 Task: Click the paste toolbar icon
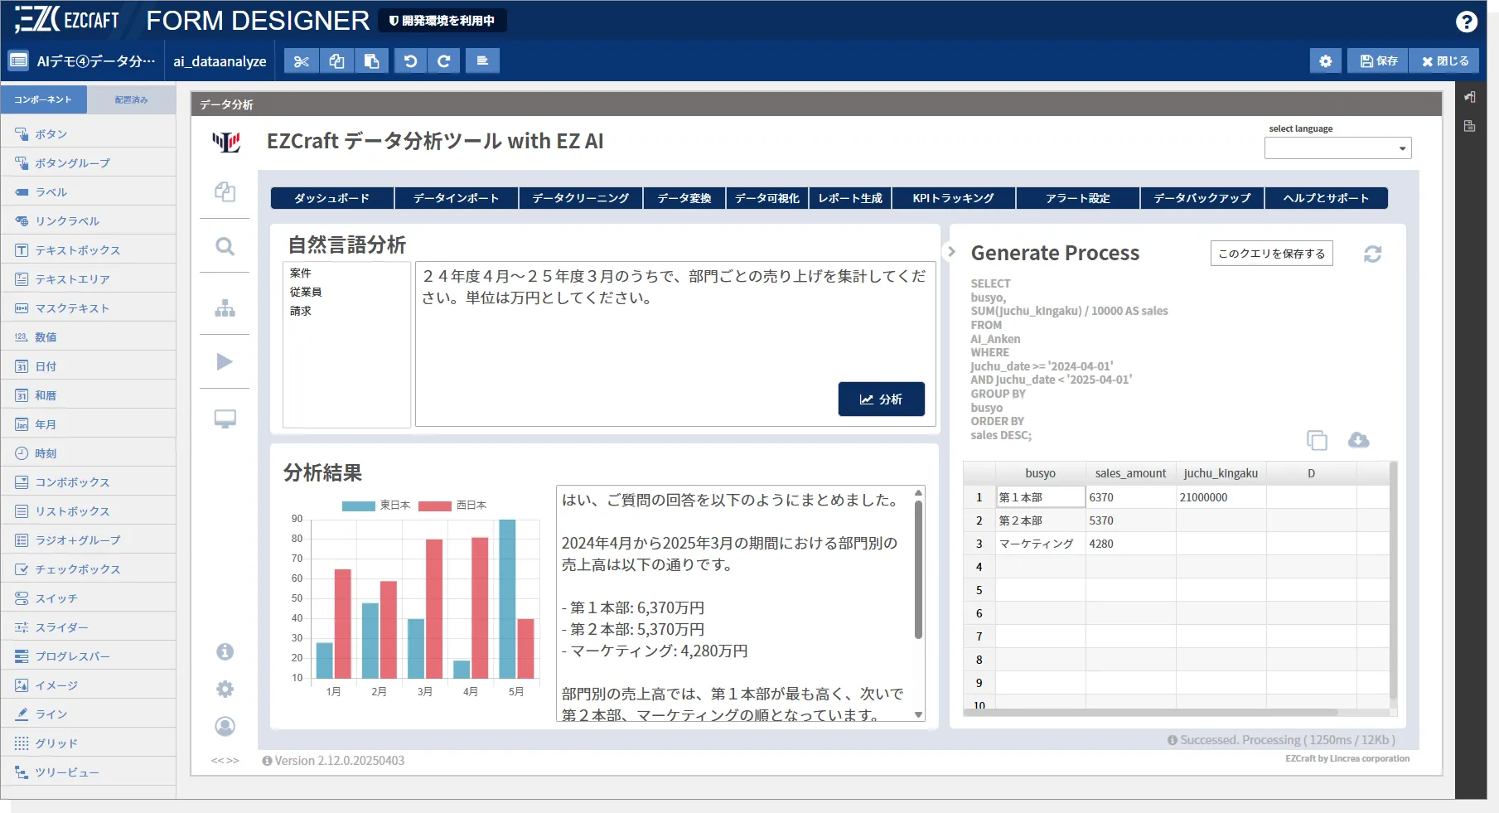pos(372,61)
